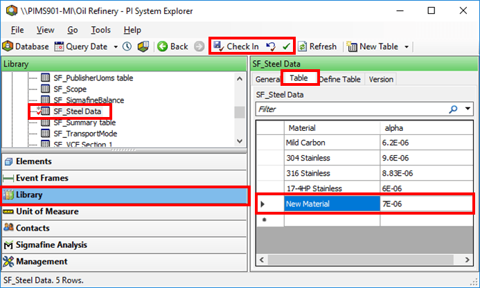Screen dimensions: 480x288
Task: Open the Unit of Measure section
Action: 124,211
